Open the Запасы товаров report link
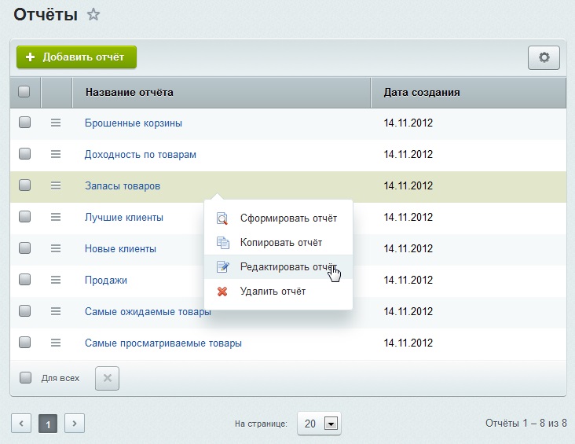This screenshot has width=575, height=444. coord(123,186)
